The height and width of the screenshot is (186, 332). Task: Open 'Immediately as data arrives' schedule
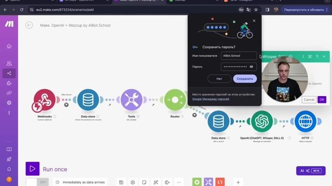tap(80, 182)
